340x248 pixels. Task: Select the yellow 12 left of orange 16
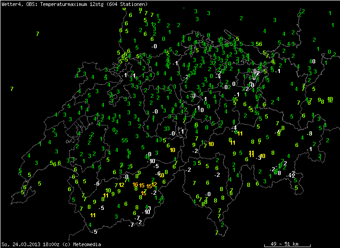point(122,185)
